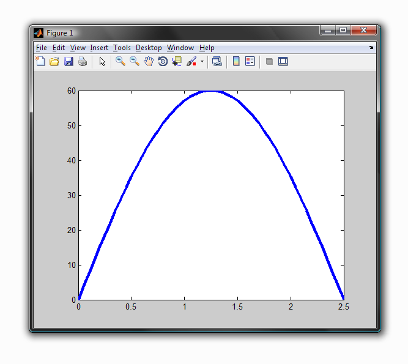Select the Zoom In magnifier tool
This screenshot has width=408, height=364.
pos(121,61)
